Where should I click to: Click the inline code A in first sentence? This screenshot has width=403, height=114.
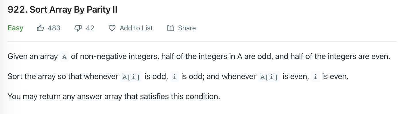(x=64, y=57)
